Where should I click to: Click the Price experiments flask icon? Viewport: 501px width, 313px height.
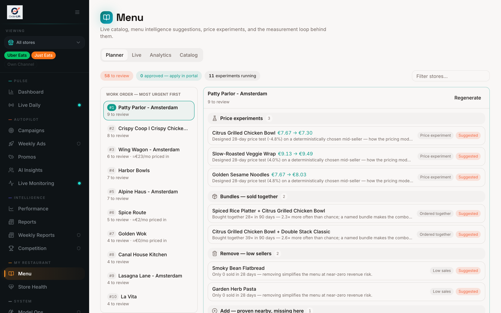pyautogui.click(x=214, y=118)
